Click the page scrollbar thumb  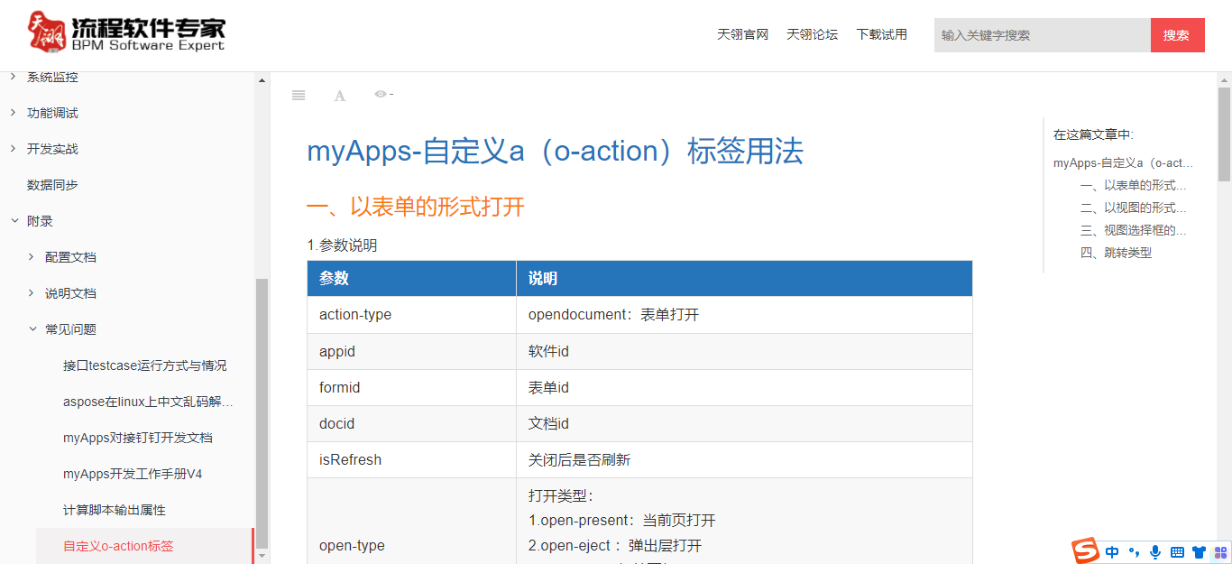coord(1224,134)
